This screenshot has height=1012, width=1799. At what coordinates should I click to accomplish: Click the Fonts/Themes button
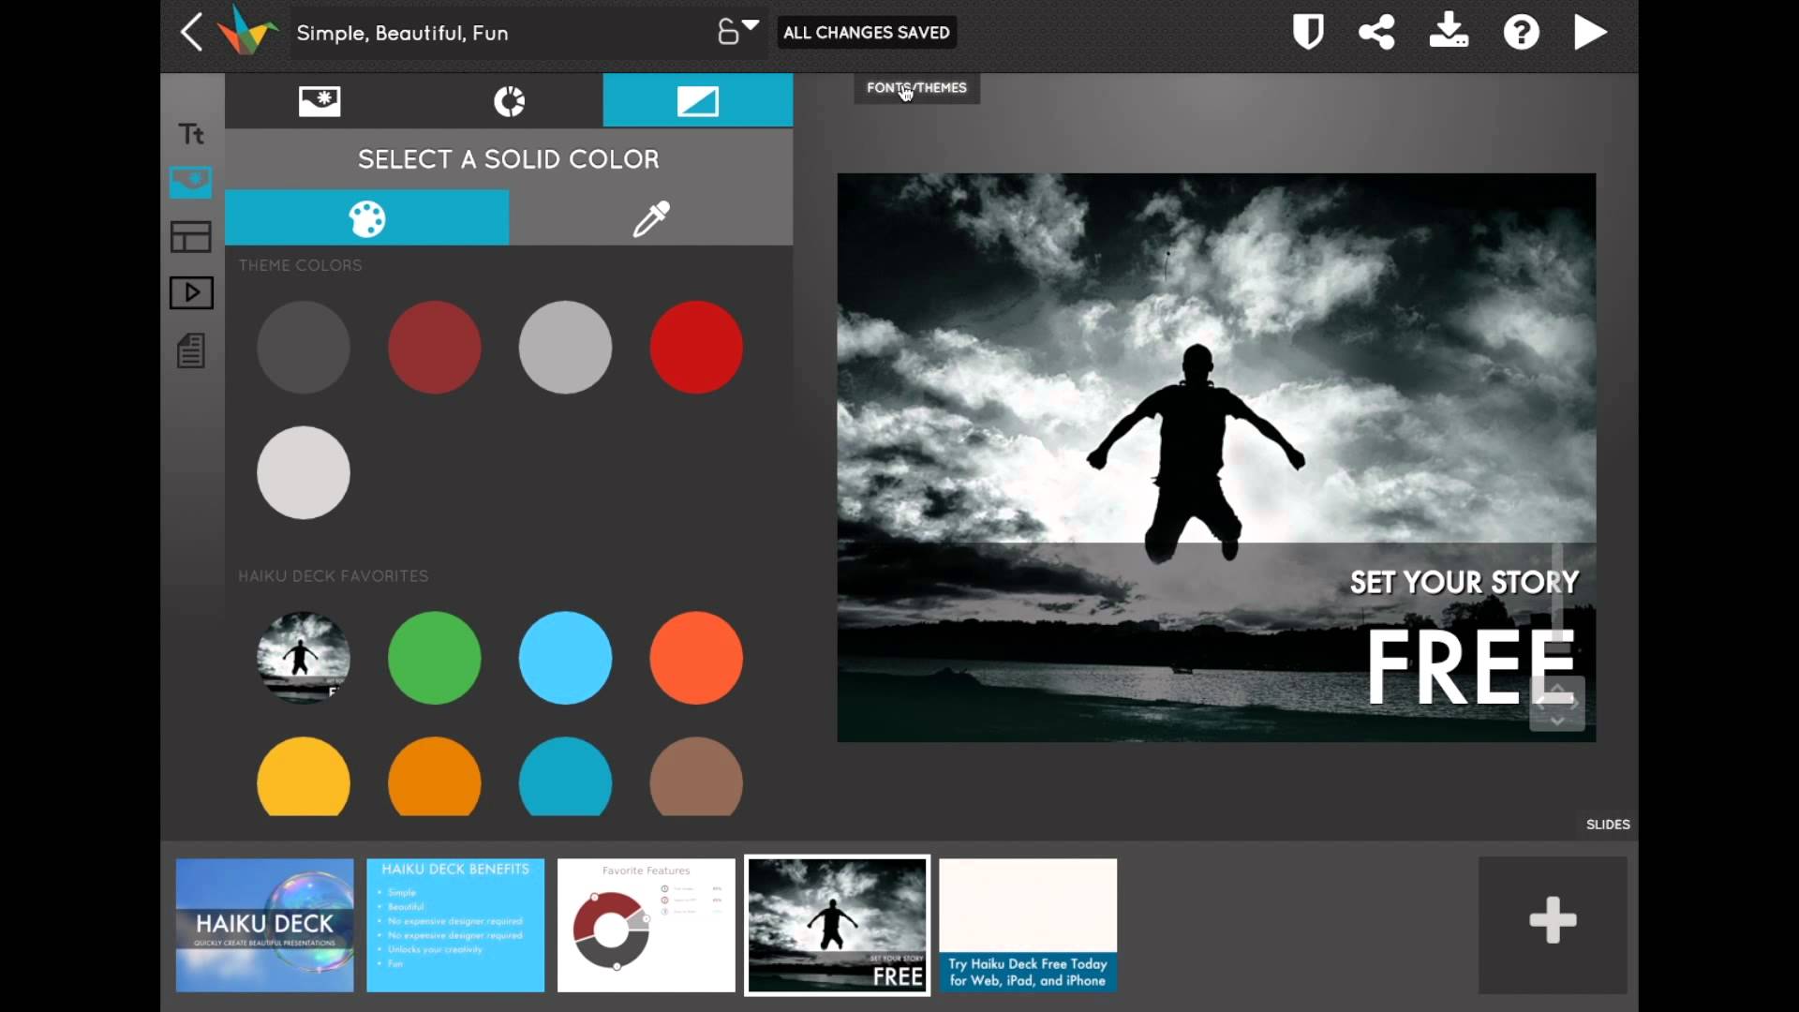[916, 88]
